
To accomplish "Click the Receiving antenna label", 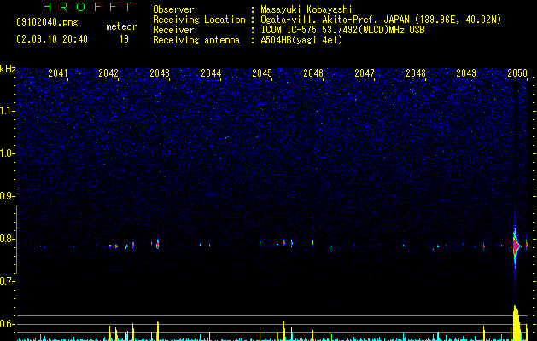I will point(196,40).
